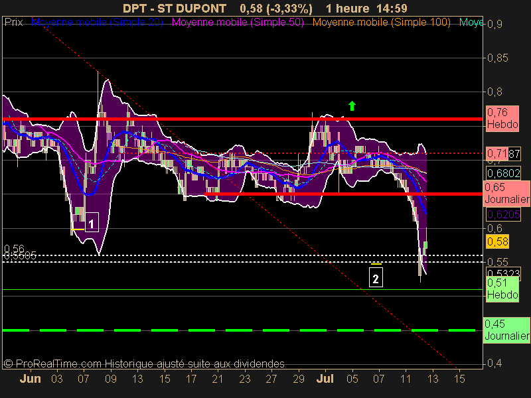Image resolution: width=531 pixels, height=398 pixels.
Task: Click the "17" date axis label
Action: (191, 379)
